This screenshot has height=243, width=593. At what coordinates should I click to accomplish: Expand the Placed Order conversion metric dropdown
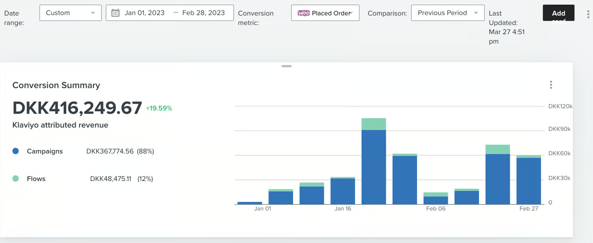[x=325, y=13]
